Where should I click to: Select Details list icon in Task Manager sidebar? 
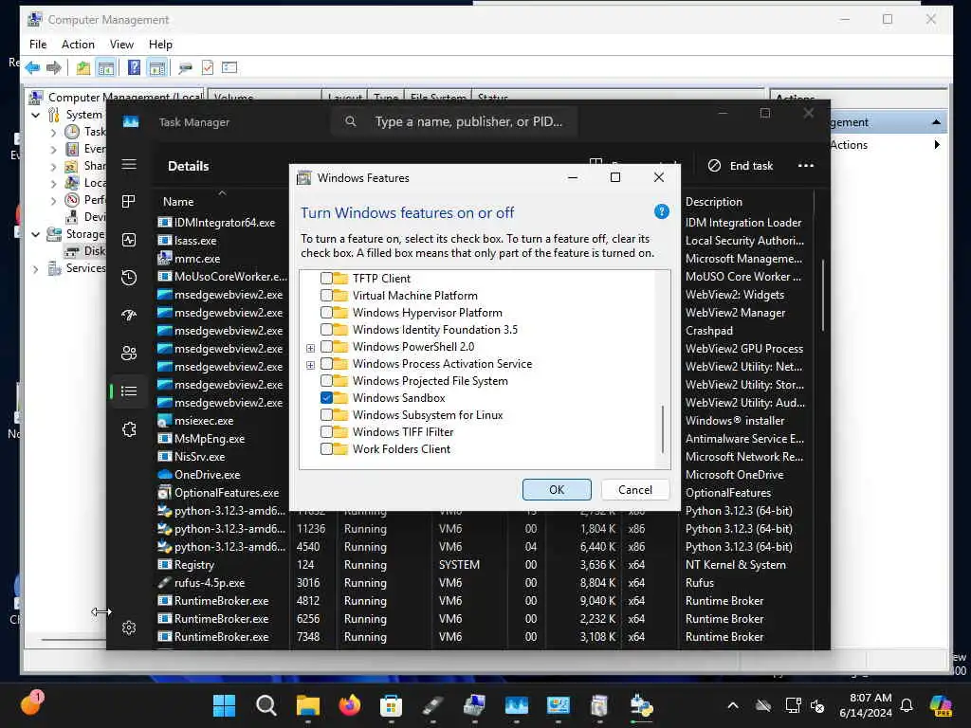click(129, 391)
